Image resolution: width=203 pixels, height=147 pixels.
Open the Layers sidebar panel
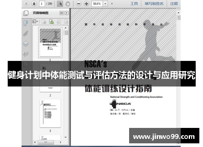click(26, 43)
